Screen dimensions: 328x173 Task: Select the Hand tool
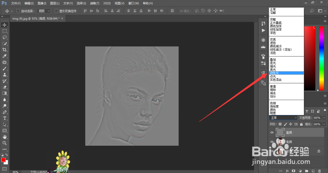coord(4,137)
